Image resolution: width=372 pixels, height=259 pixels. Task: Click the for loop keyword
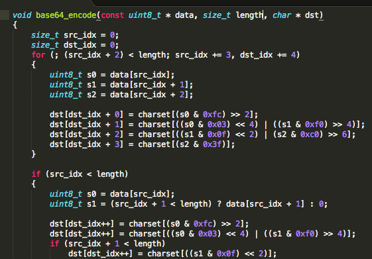pos(38,55)
